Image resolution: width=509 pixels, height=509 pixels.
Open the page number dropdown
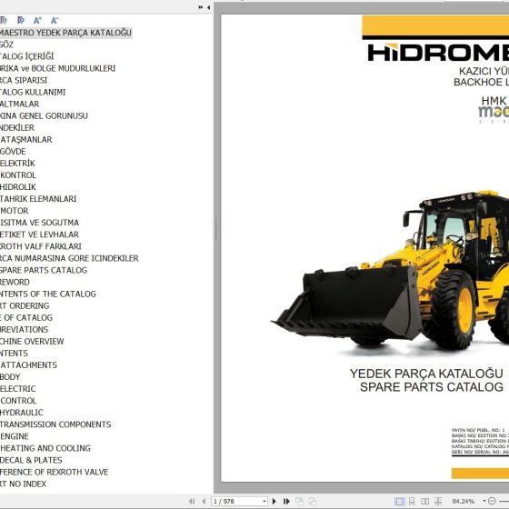point(264,502)
